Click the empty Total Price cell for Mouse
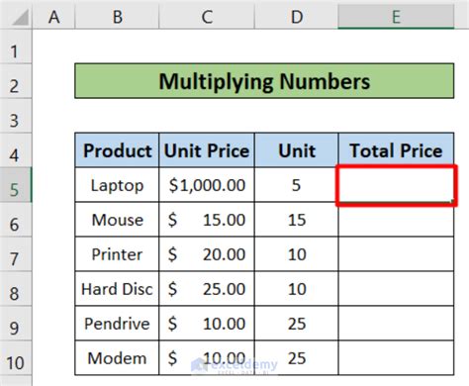The height and width of the screenshot is (386, 469). (x=396, y=220)
